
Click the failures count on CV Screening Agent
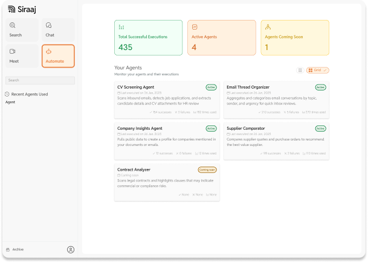[182, 112]
